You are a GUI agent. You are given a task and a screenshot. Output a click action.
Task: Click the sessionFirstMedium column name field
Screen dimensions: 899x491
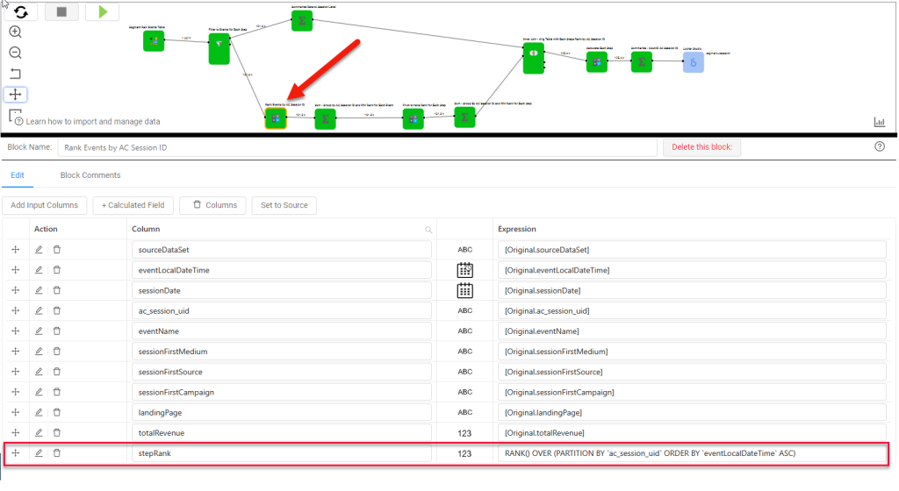282,352
